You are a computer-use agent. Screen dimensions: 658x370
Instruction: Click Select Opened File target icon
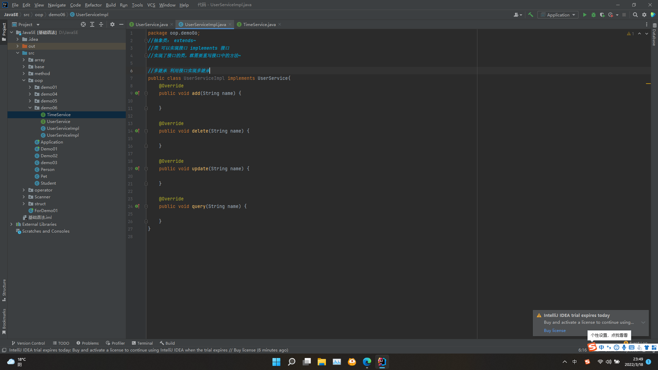[x=83, y=24]
